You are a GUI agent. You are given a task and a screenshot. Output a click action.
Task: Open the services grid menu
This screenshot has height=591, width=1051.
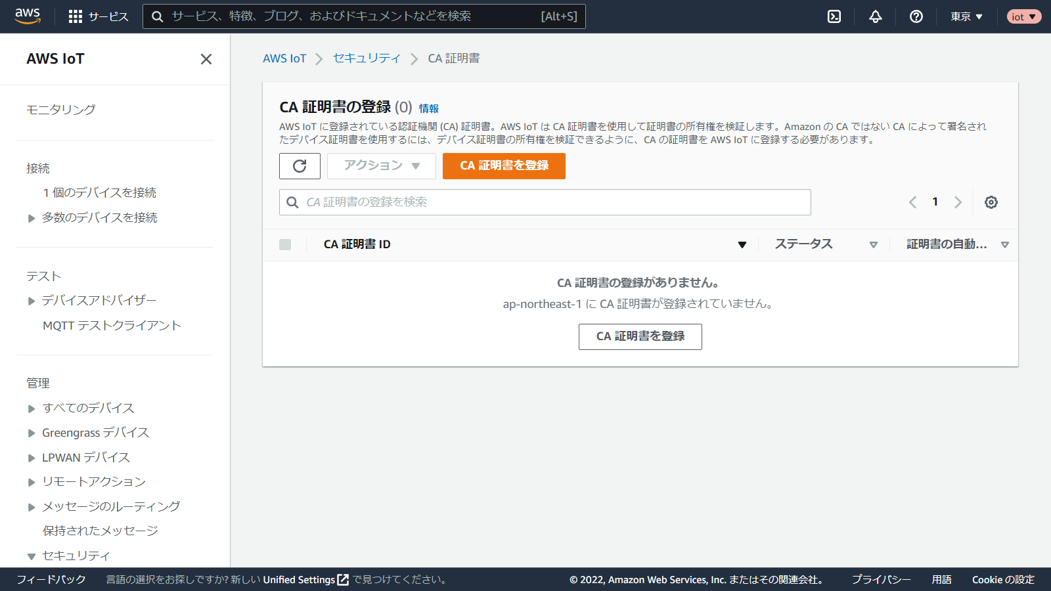76,16
